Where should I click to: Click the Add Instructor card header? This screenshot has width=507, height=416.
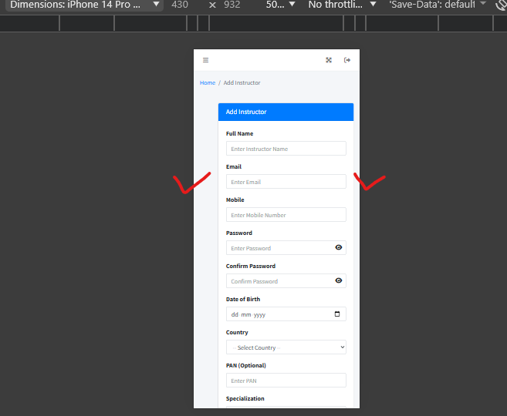click(x=286, y=112)
